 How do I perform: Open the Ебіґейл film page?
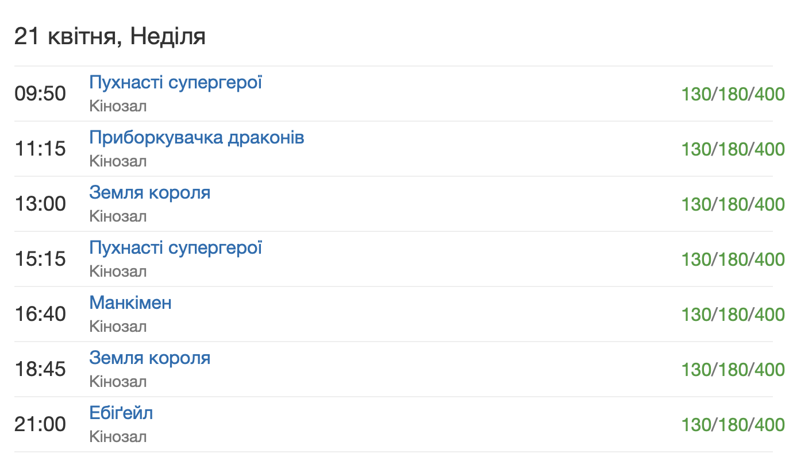(121, 412)
